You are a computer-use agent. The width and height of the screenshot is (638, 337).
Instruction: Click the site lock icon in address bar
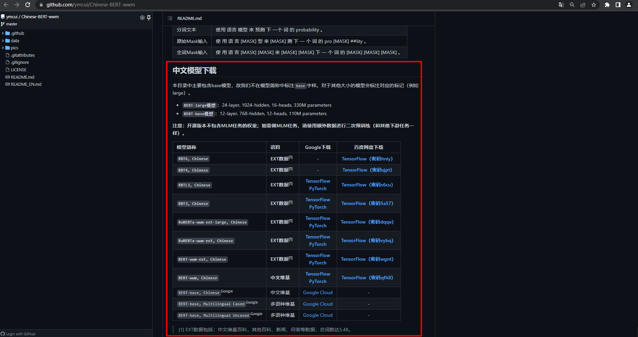pyautogui.click(x=41, y=5)
